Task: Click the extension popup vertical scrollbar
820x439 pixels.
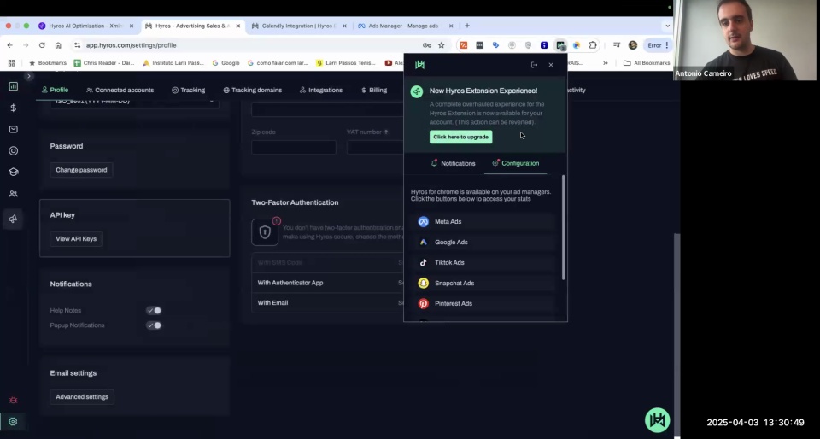Action: click(x=563, y=227)
